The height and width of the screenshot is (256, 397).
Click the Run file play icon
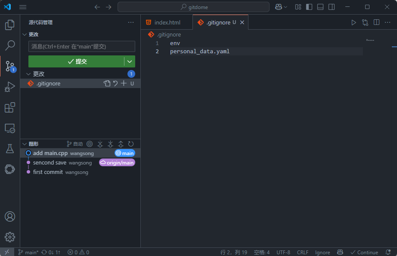click(x=354, y=22)
